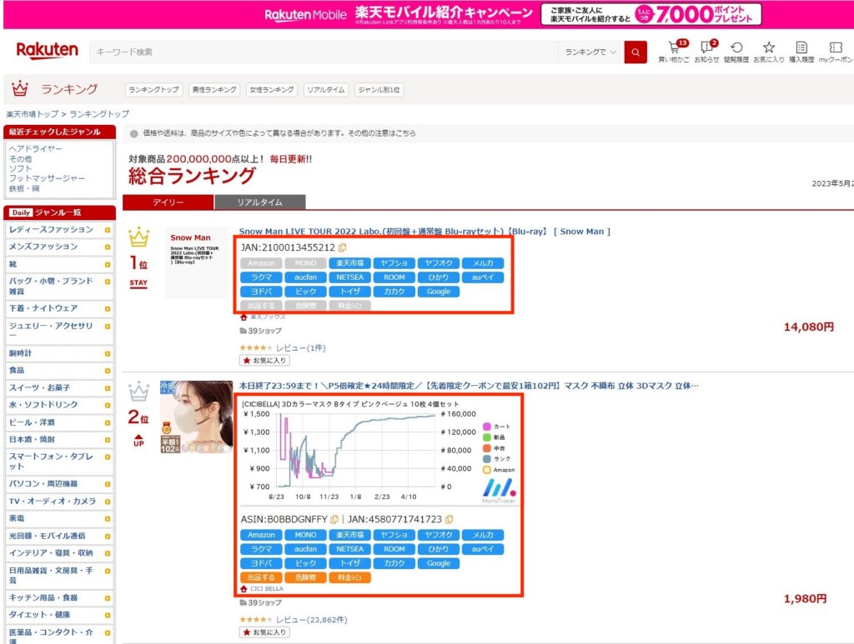Image resolution: width=854 pixels, height=644 pixels.
Task: Click the レディースファッション genre square icon
Action: (x=108, y=230)
